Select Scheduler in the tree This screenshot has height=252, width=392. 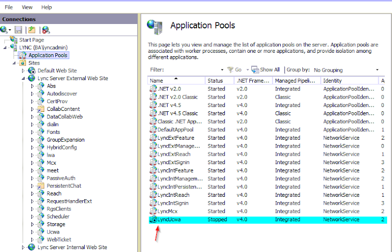click(x=58, y=217)
